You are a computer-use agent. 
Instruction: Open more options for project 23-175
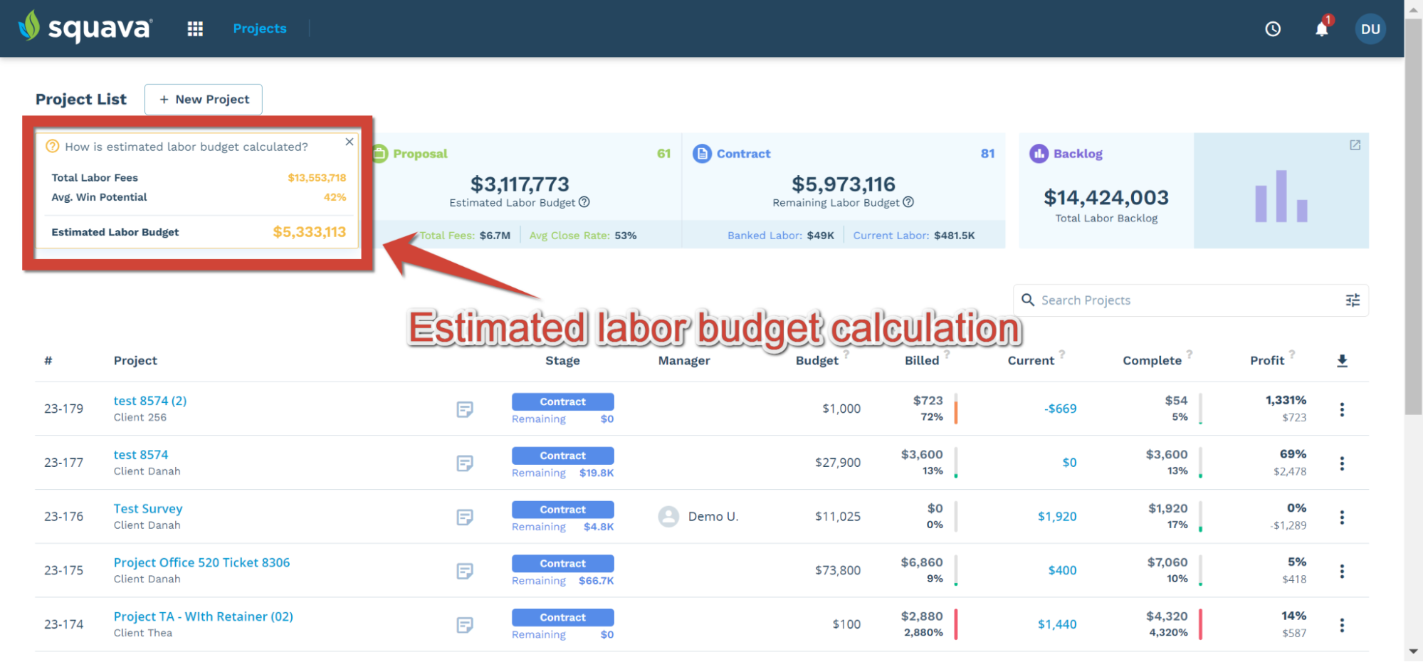(1342, 571)
